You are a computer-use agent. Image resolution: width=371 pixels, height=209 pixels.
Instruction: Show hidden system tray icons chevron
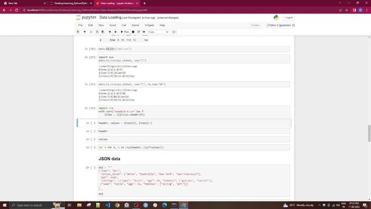pos(319,205)
